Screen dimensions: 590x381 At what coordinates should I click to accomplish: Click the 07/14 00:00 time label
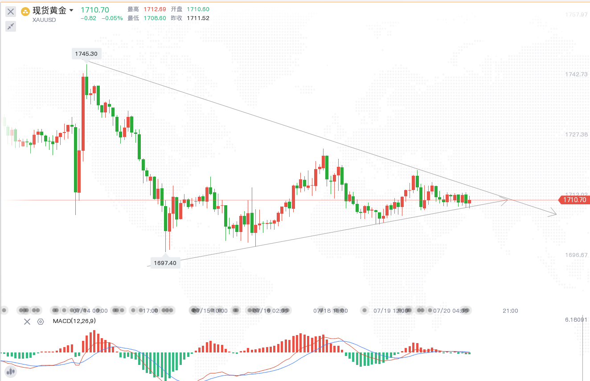tap(90, 311)
